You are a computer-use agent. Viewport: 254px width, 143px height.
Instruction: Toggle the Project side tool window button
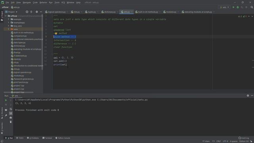2,16
